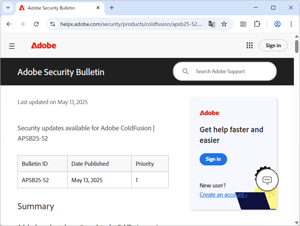300x226 pixels.
Task: Expand the tab search dropdown arrow
Action: [8, 8]
